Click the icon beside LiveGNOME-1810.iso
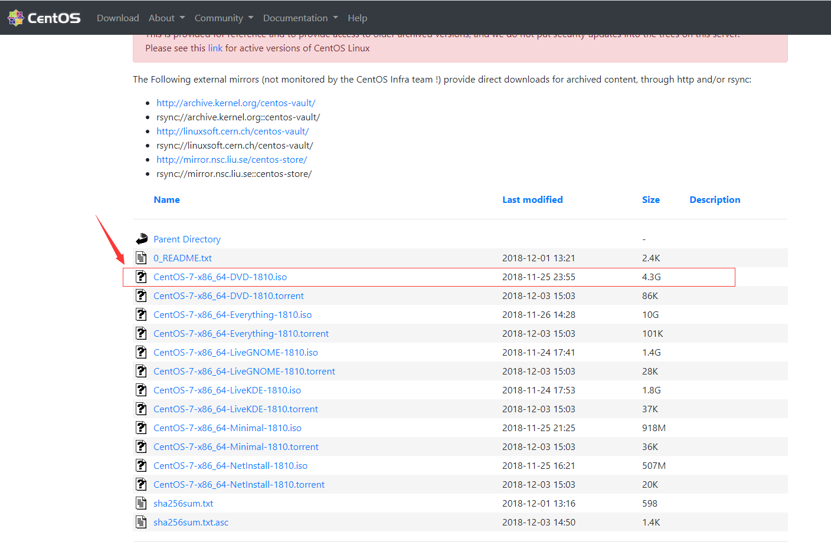This screenshot has height=542, width=831. 141,352
